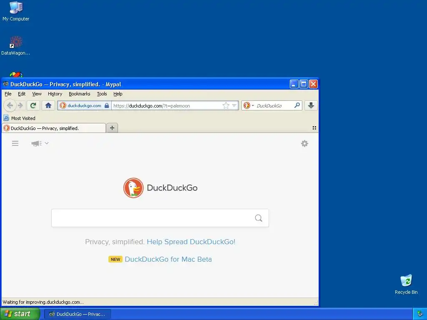The height and width of the screenshot is (320, 427).
Task: Go forward with the forward arrow
Action: [20, 105]
